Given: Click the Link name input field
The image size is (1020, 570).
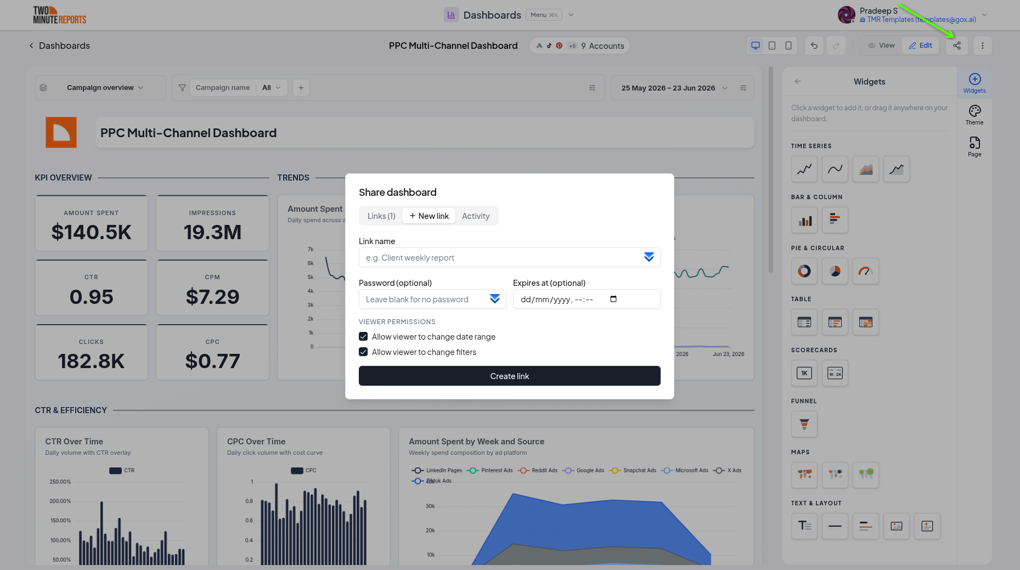Looking at the screenshot, I should coord(509,257).
